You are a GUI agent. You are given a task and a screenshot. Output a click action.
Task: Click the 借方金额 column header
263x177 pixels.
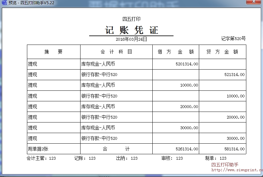point(175,52)
